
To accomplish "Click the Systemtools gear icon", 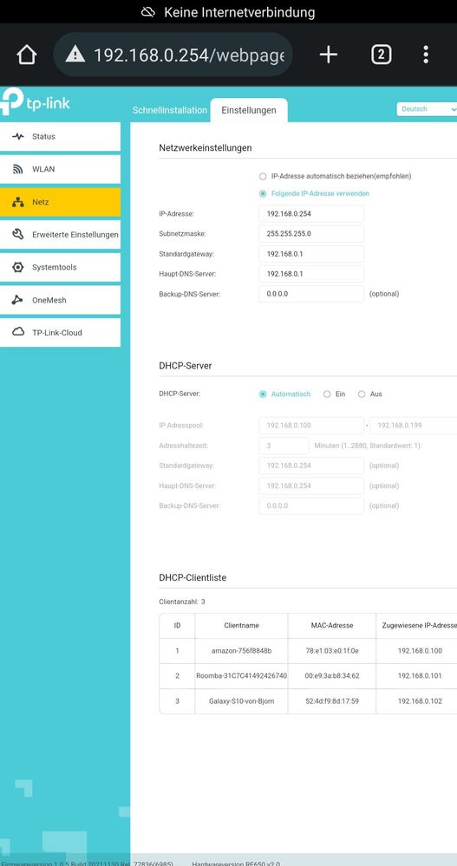I will point(18,267).
